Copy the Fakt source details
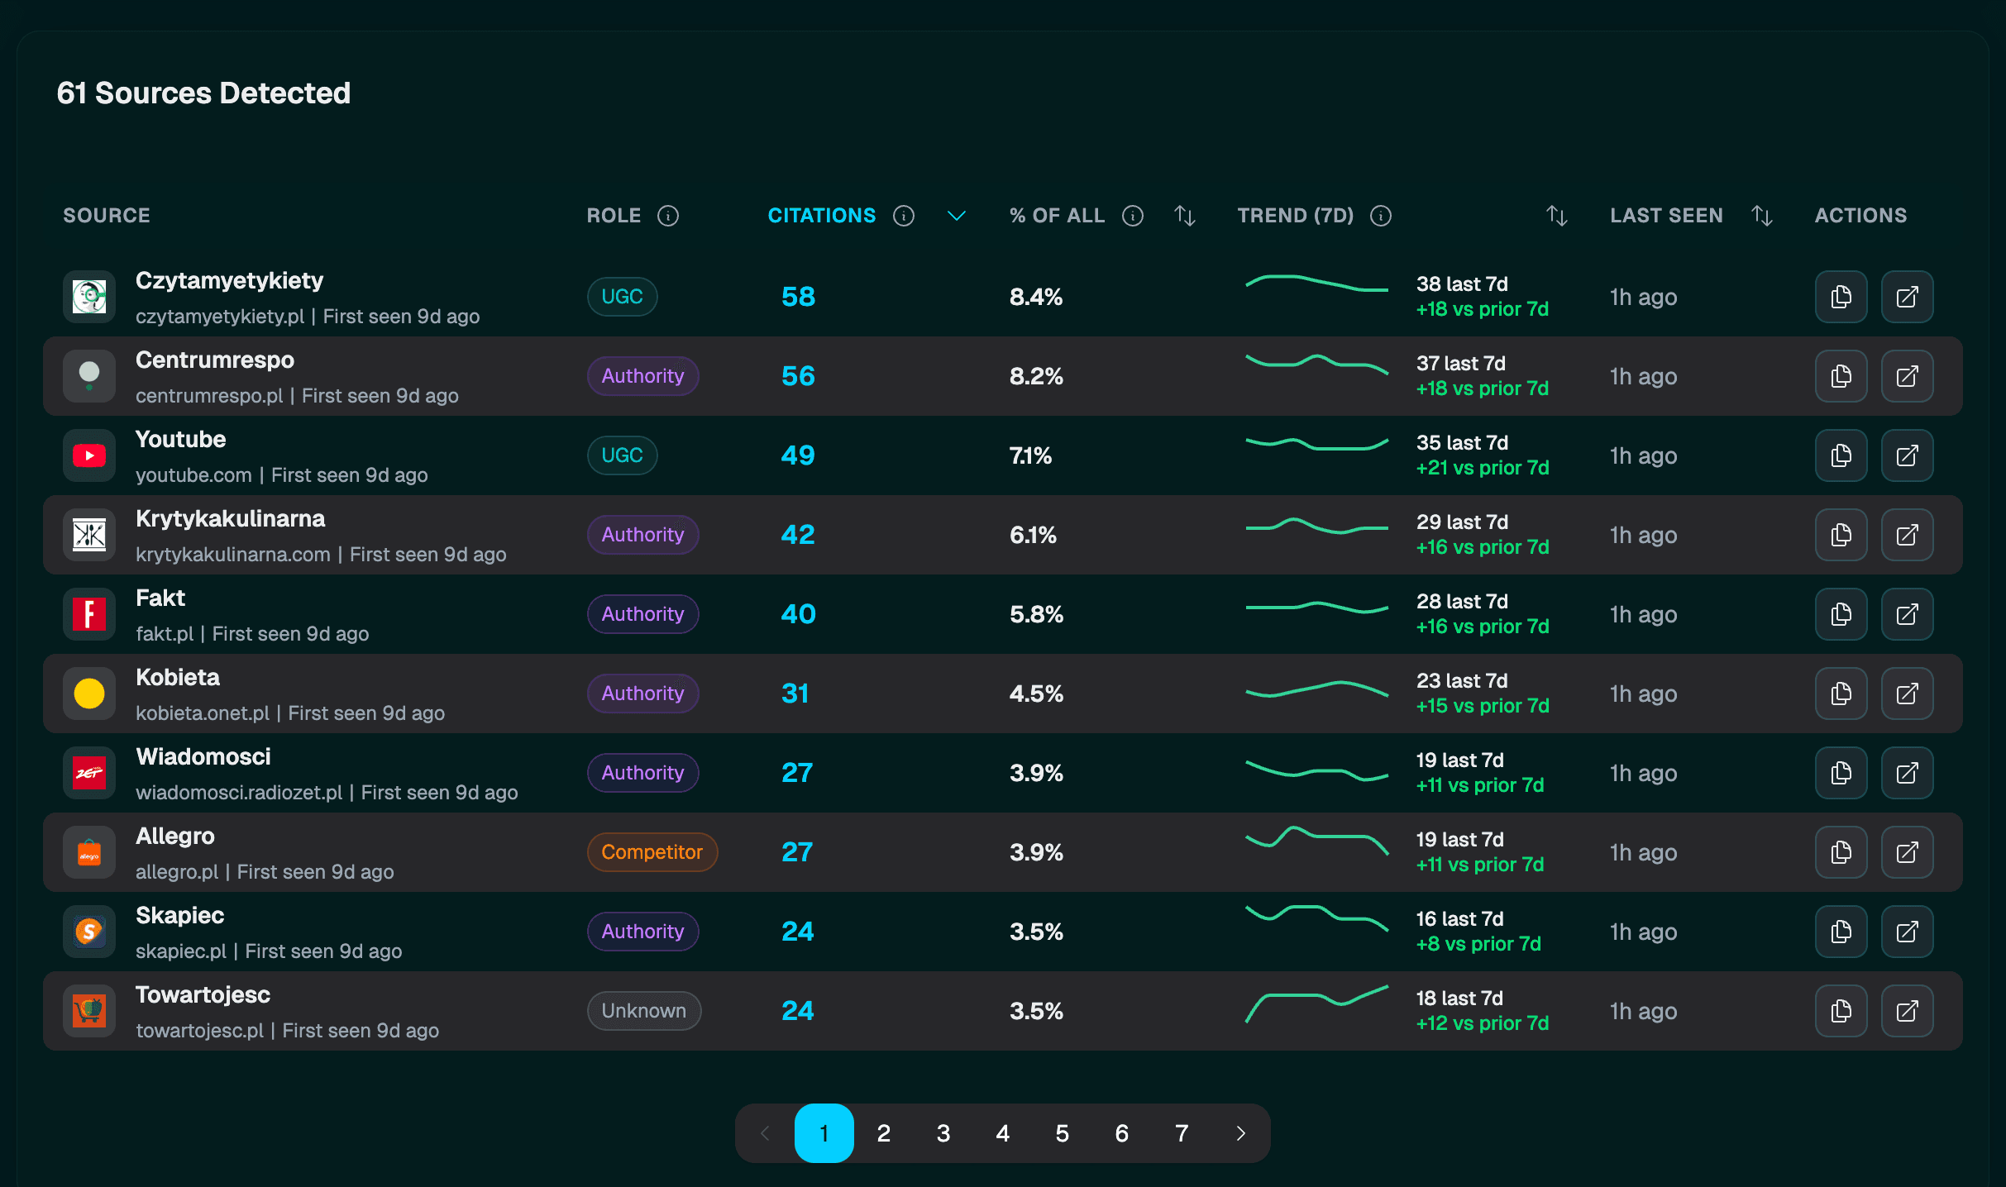 pos(1841,613)
